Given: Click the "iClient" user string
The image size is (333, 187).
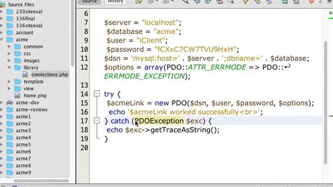Looking at the screenshot, I should click(x=150, y=41).
